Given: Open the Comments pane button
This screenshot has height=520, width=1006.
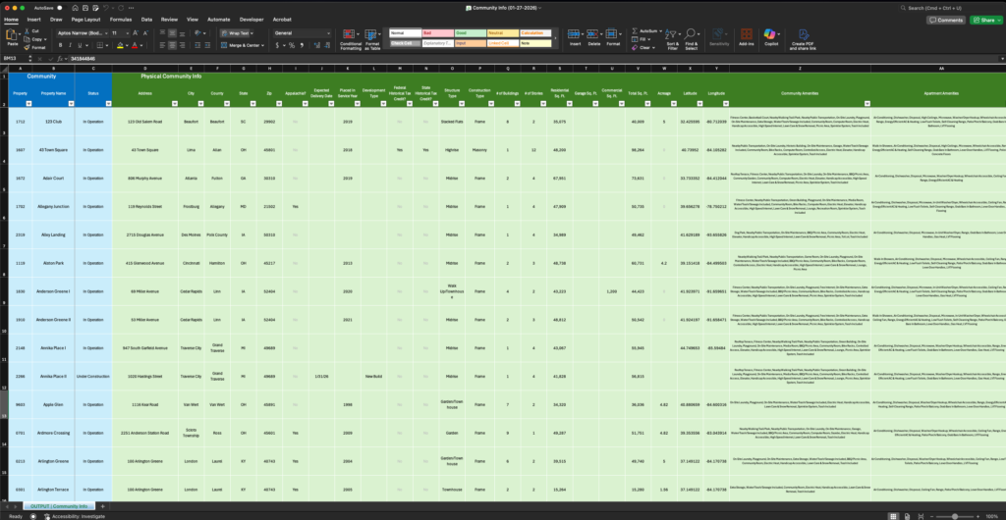Looking at the screenshot, I should point(945,19).
